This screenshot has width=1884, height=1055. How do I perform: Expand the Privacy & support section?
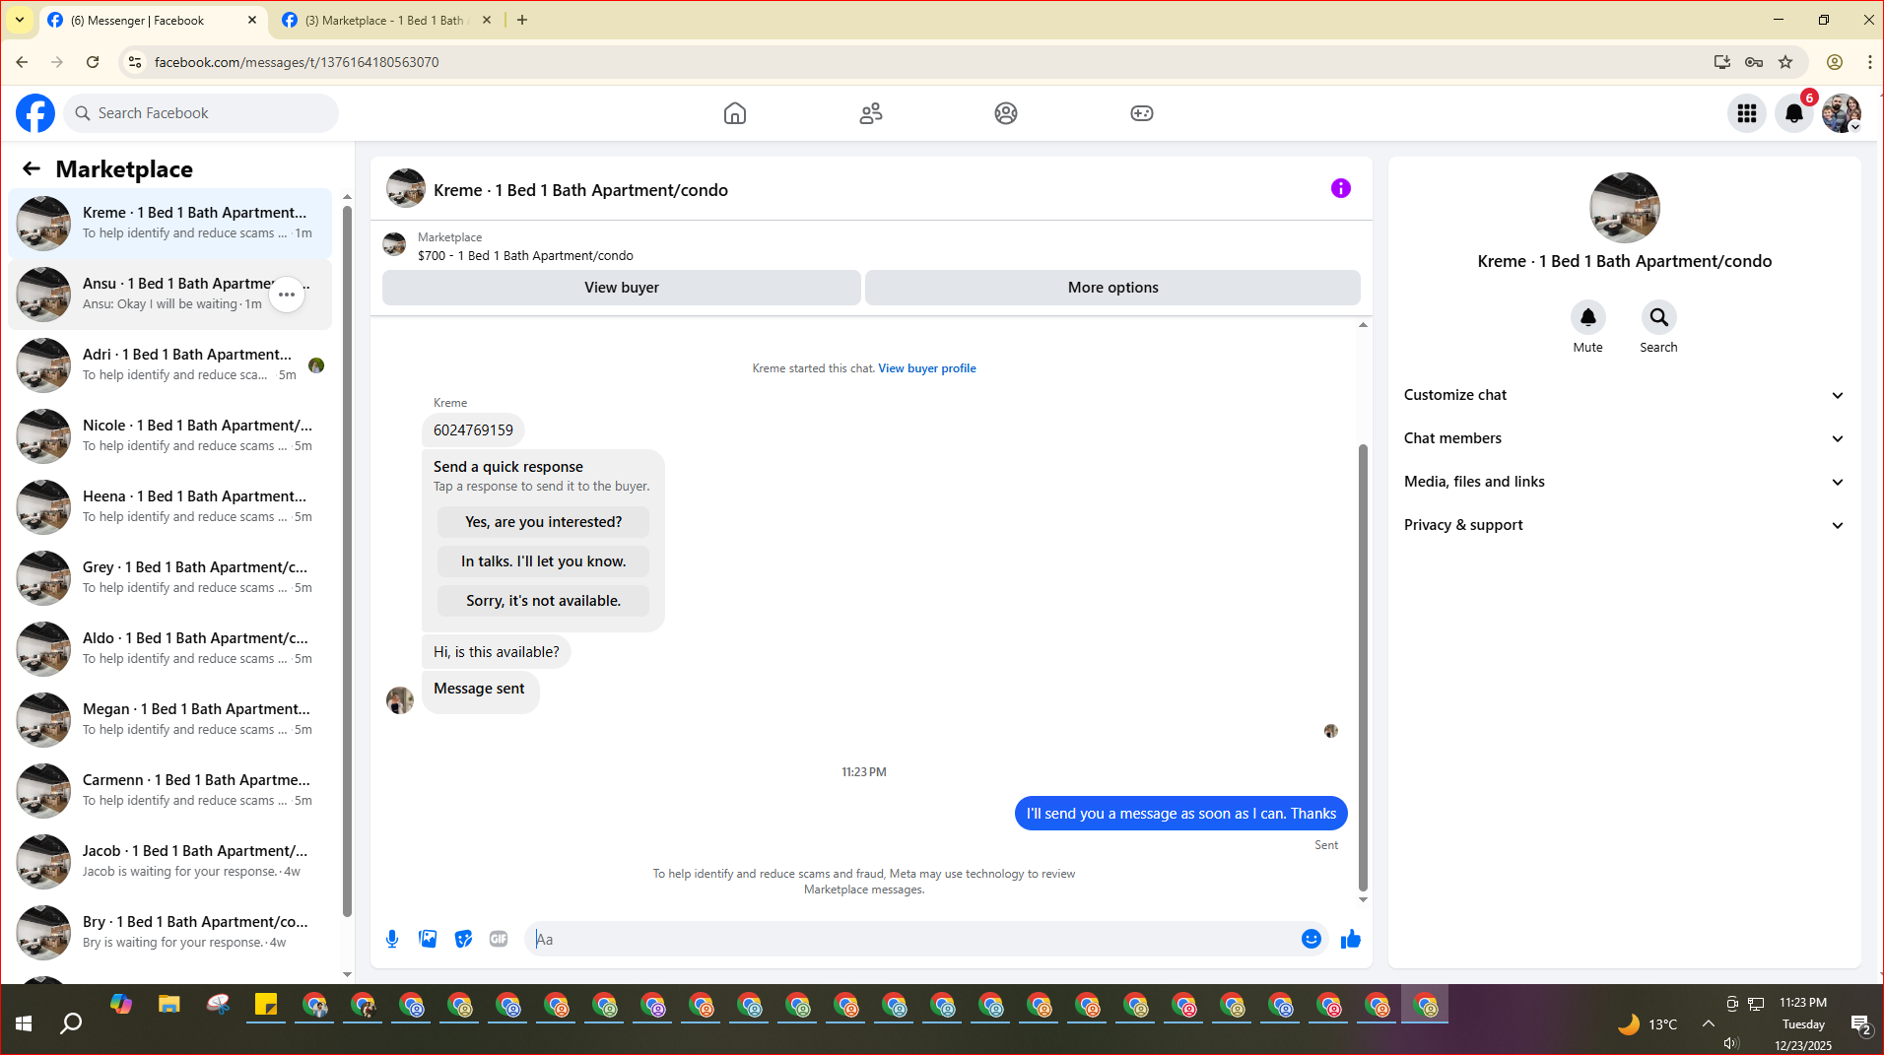[x=1624, y=525]
